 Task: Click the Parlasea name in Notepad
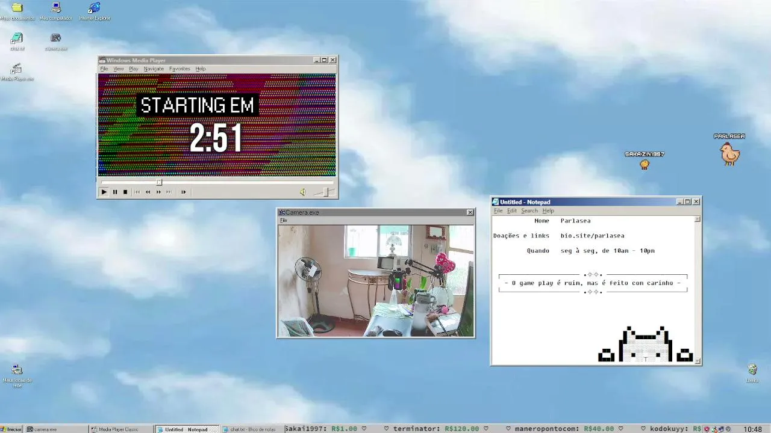tap(575, 221)
